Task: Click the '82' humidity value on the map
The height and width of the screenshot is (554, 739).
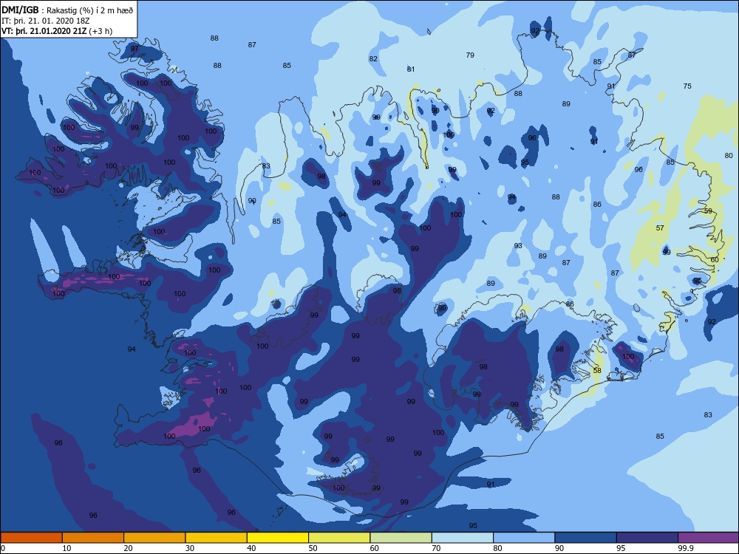Action: 373,59
